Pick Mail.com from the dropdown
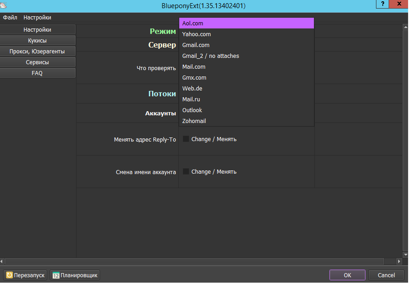The height and width of the screenshot is (284, 409). (247, 67)
